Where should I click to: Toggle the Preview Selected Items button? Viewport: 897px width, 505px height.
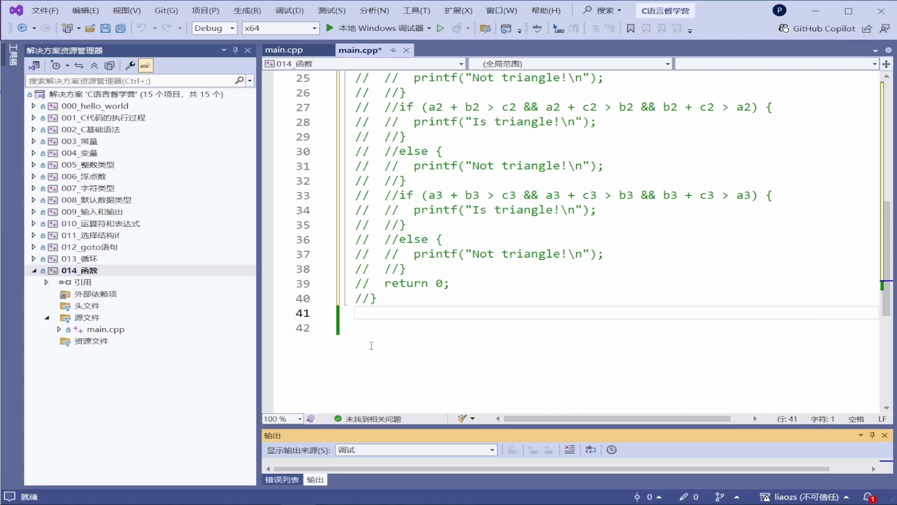(x=146, y=65)
